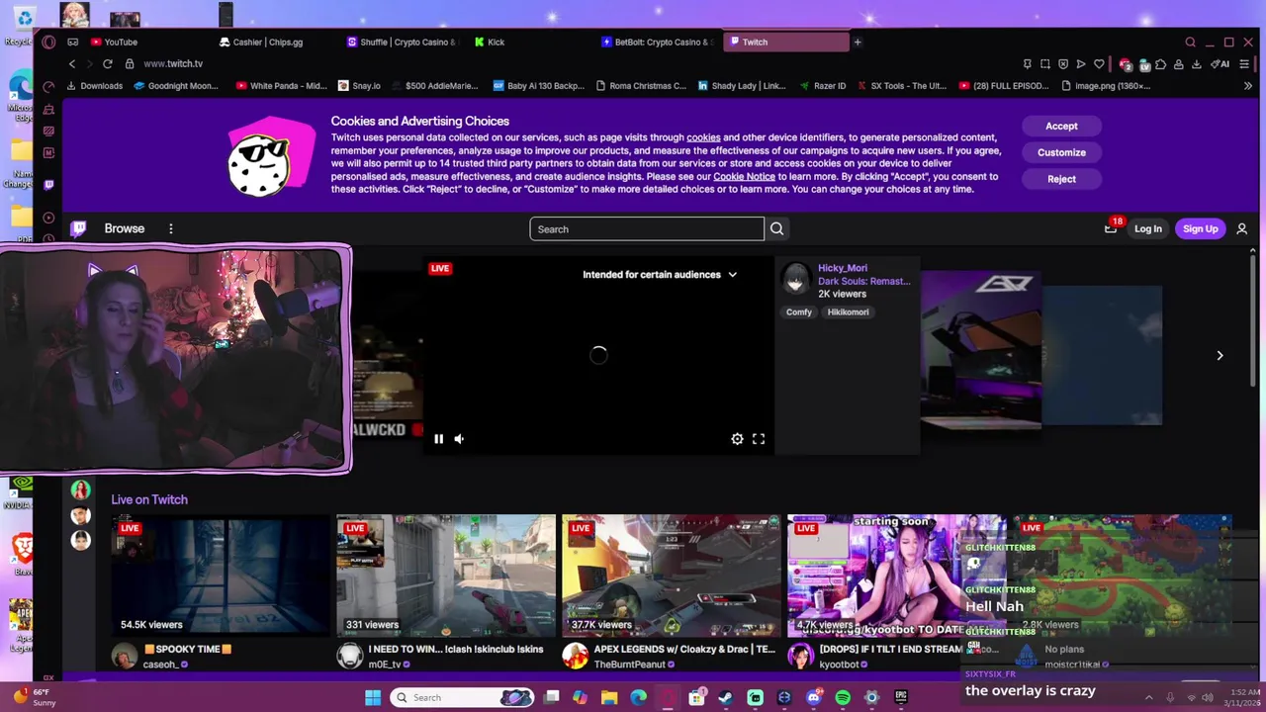Click the caseoh_ channel name
Image resolution: width=1266 pixels, height=712 pixels.
[161, 665]
